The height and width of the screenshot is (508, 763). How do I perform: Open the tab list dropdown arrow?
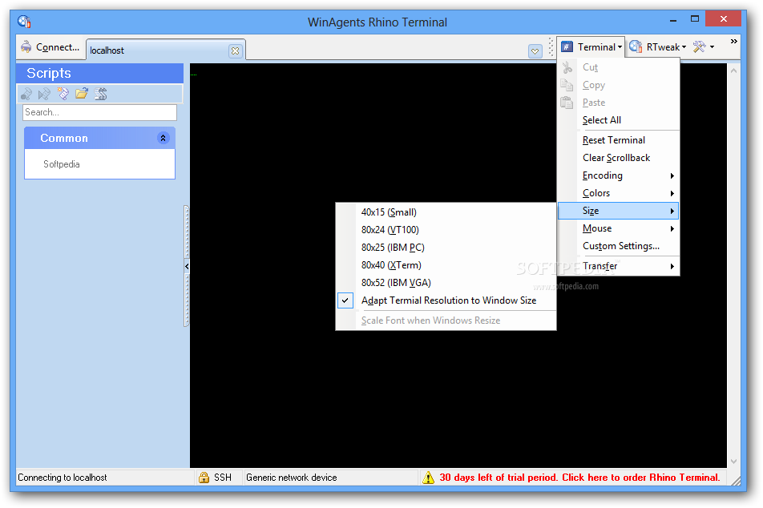[x=535, y=51]
